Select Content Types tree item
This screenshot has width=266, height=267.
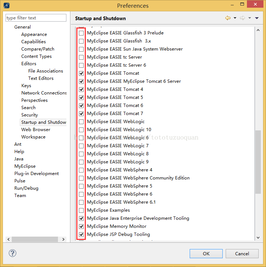pos(36,56)
